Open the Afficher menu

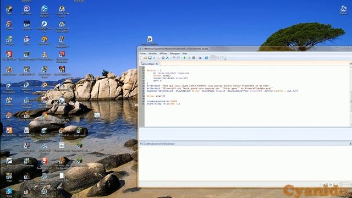click(x=163, y=54)
